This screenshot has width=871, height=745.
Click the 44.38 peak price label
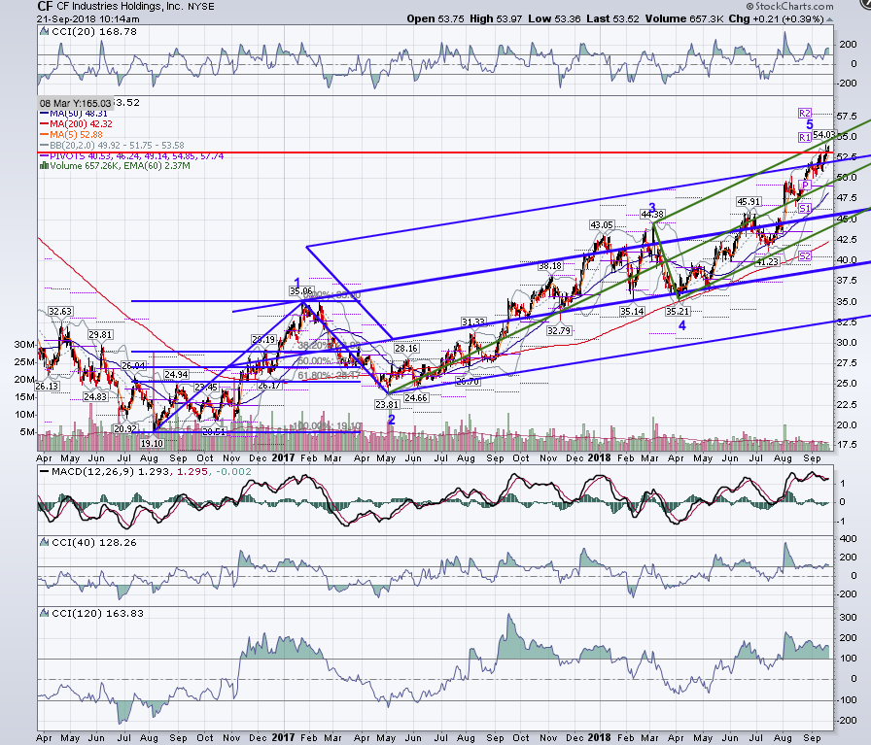652,215
